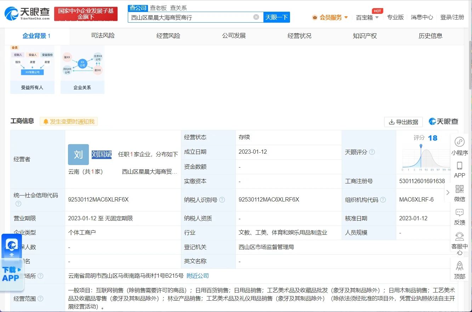Click the help icon beside 天眼评分
The height and width of the screenshot is (312, 472).
[x=372, y=152]
